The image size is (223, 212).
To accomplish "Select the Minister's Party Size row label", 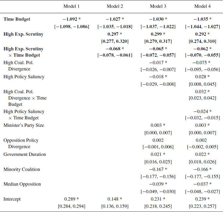I will coord(24,125).
